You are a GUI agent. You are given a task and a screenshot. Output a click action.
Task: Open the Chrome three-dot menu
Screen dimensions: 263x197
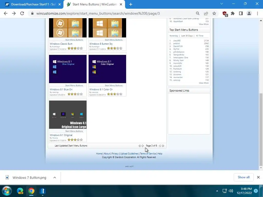(x=257, y=13)
